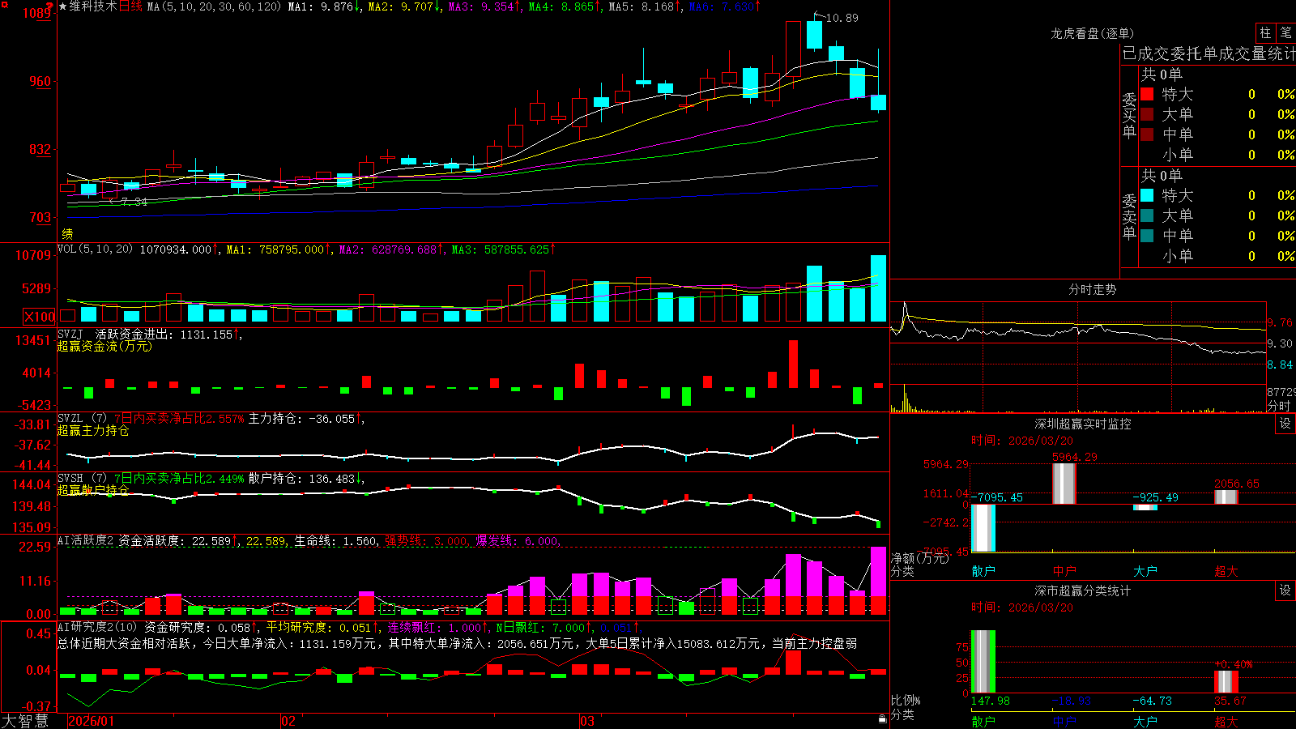Select the 日线 period label

(x=130, y=6)
